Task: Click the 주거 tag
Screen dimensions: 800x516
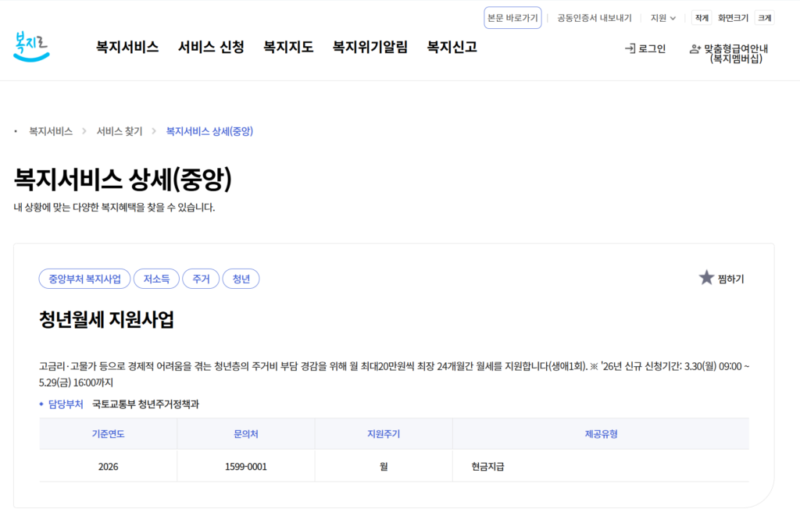Action: [x=201, y=279]
